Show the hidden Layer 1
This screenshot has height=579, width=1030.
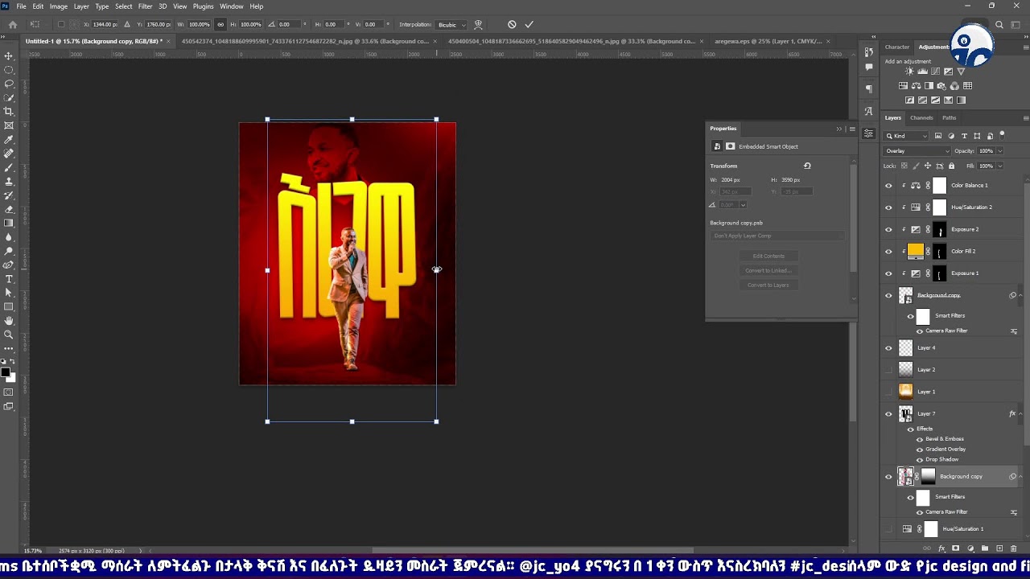tap(888, 392)
